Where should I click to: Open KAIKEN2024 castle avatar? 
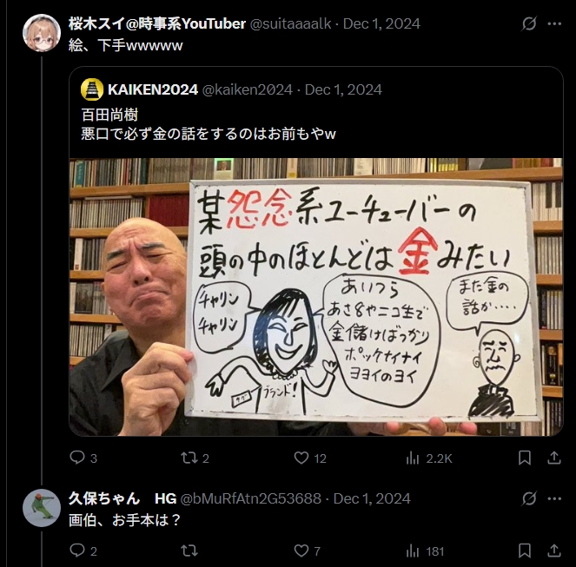pos(92,89)
